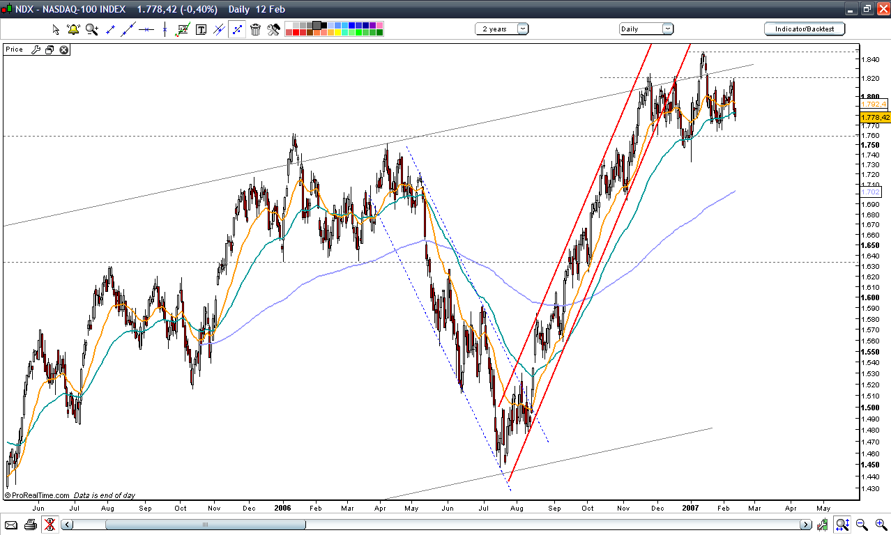Click the 1.840 price axis value

point(869,60)
